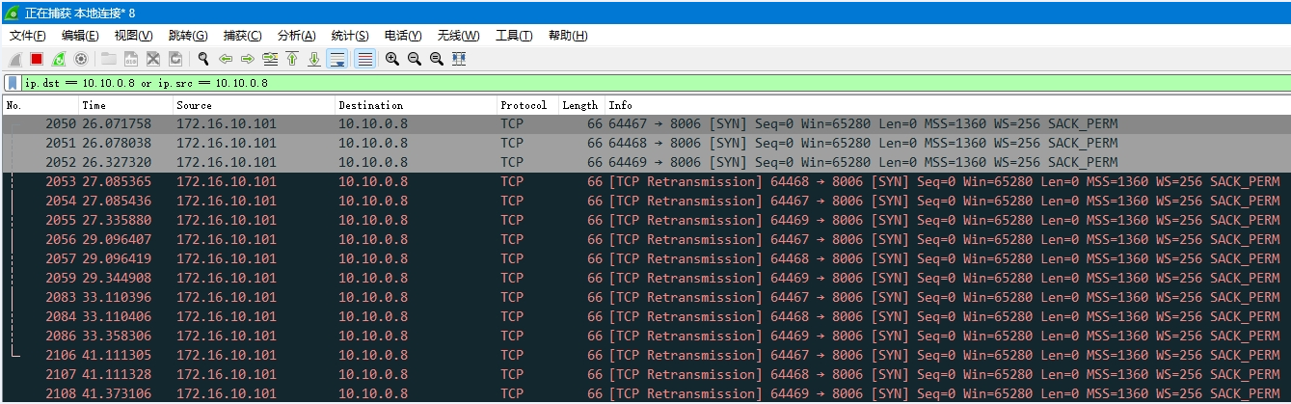Click the start capture shark fin icon

point(14,59)
